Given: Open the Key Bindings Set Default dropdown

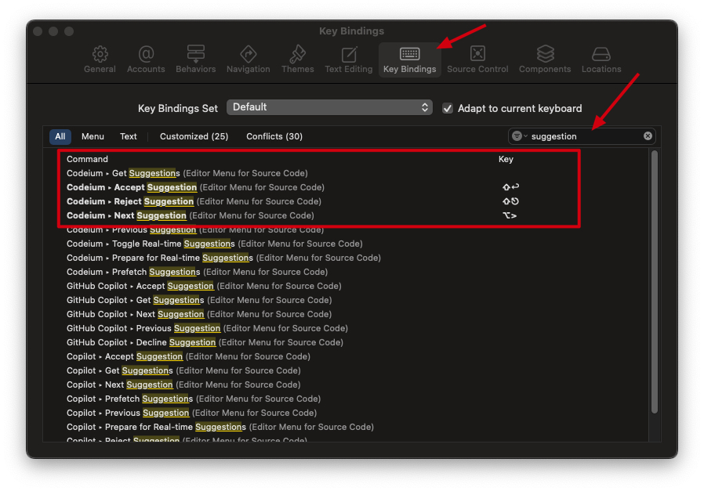Looking at the screenshot, I should [329, 107].
